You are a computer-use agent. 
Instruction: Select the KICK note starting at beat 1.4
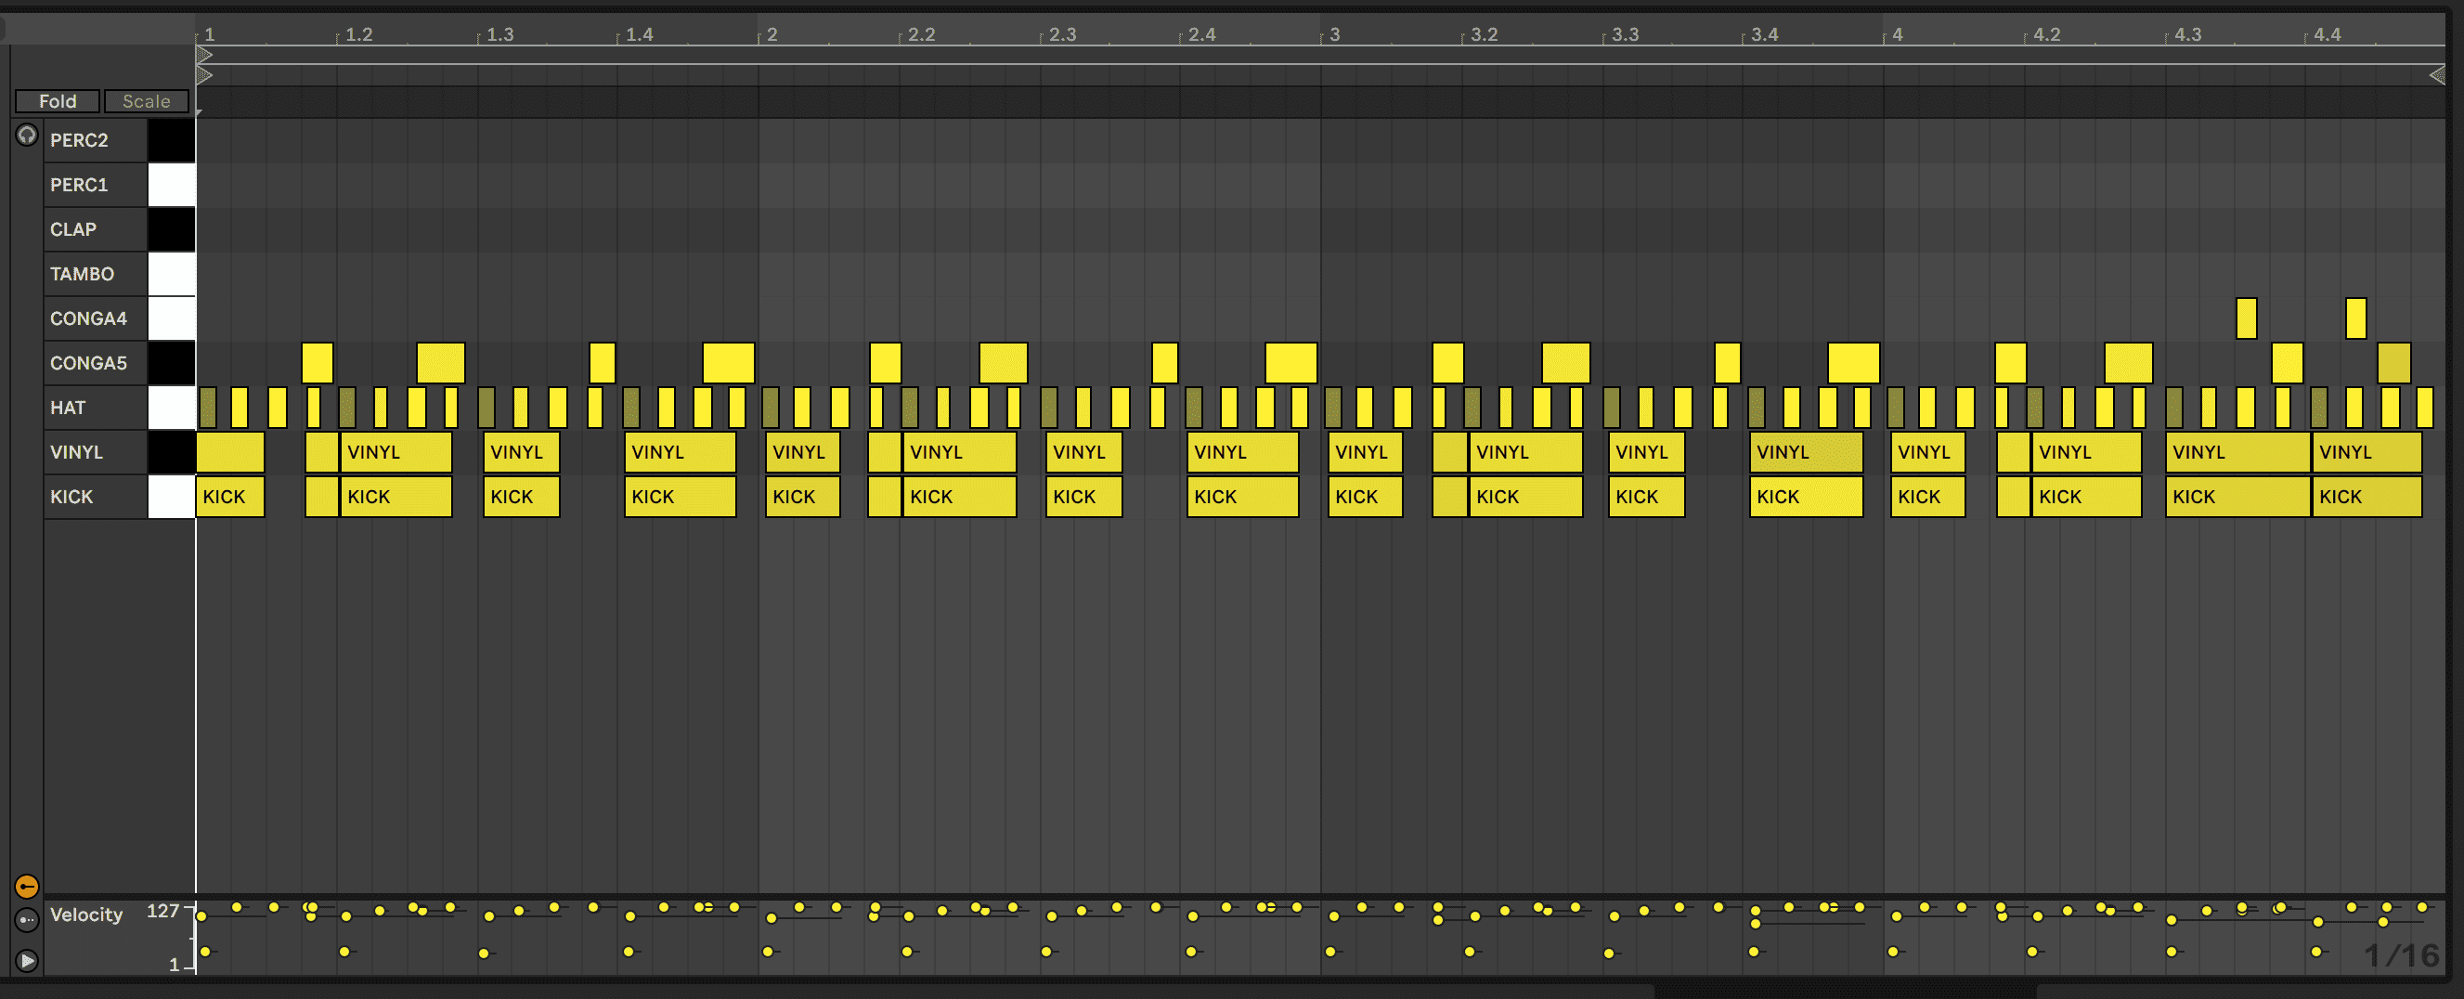click(681, 497)
